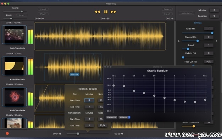Click the Fade In slider knob

[x=183, y=58]
